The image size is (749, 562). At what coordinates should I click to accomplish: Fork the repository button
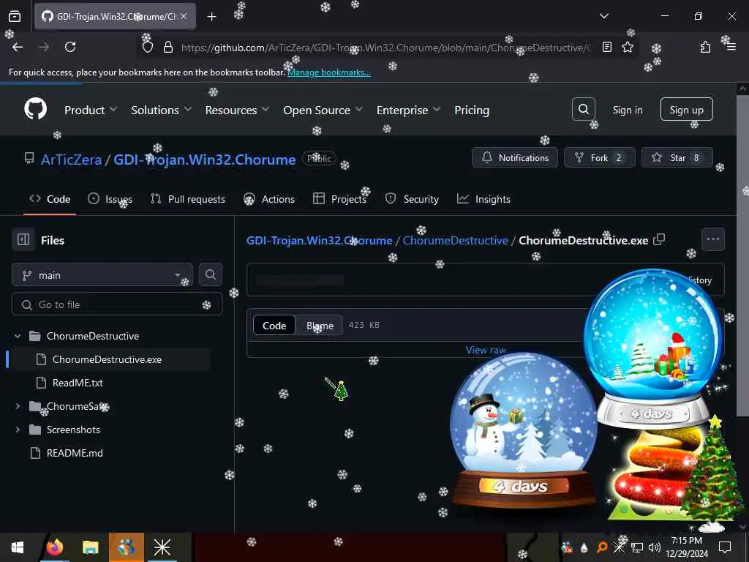pos(599,157)
